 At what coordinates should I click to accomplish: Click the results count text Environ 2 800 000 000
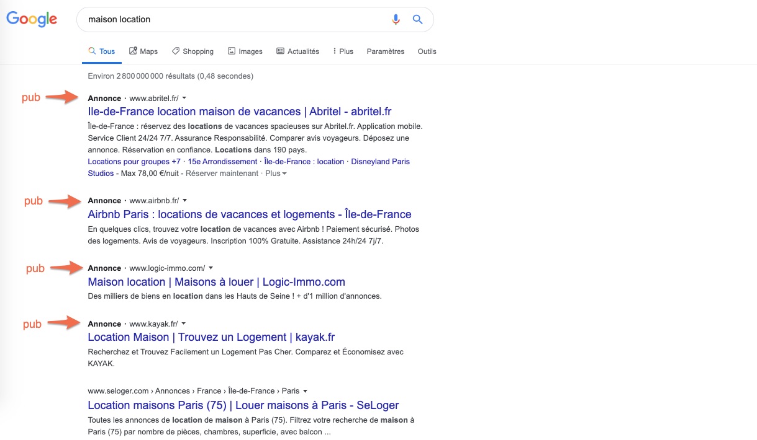[171, 76]
